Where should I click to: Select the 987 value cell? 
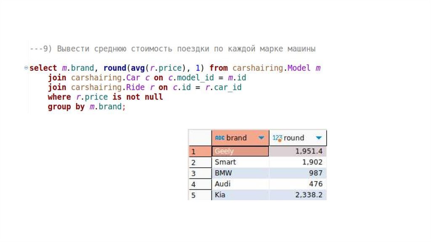pyautogui.click(x=298, y=173)
